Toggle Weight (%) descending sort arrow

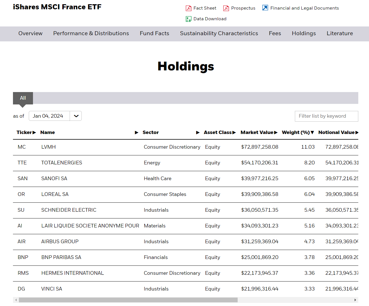312,133
